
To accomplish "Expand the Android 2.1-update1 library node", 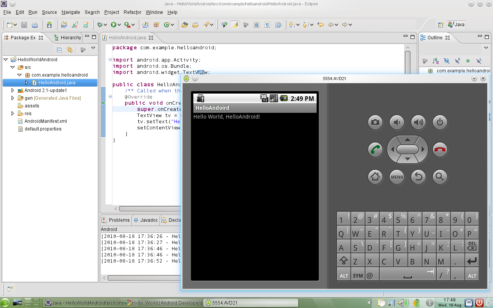I will point(13,90).
